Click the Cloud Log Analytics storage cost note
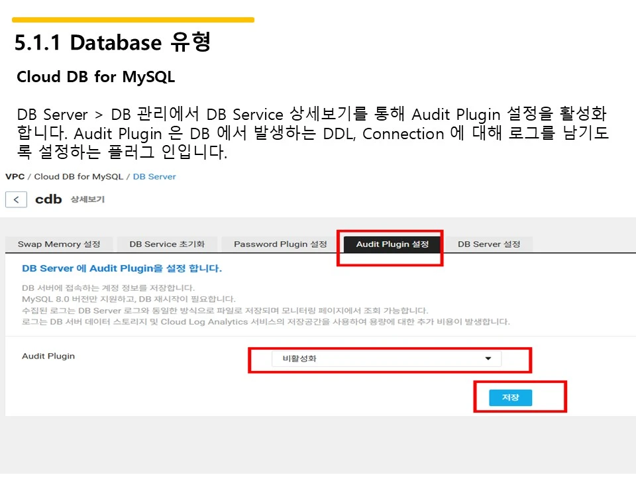 pos(266,322)
